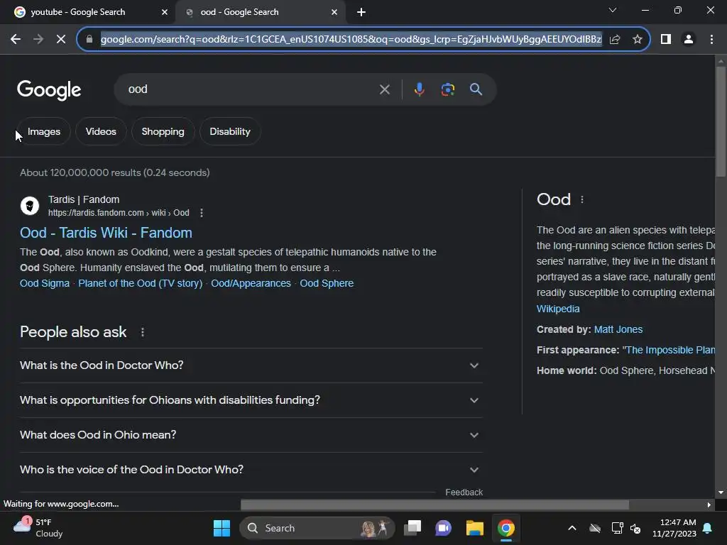Submit search with magnifier icon

click(476, 89)
